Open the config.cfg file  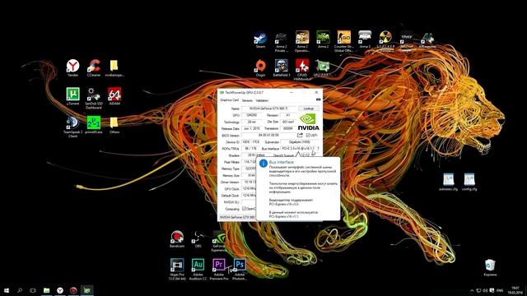[469, 182]
